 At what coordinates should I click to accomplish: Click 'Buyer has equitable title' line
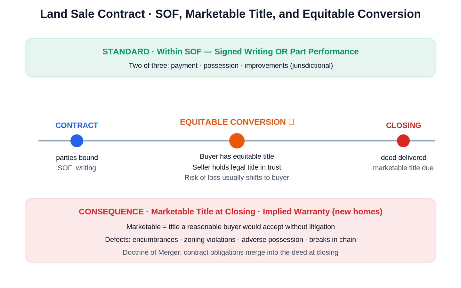tap(237, 156)
